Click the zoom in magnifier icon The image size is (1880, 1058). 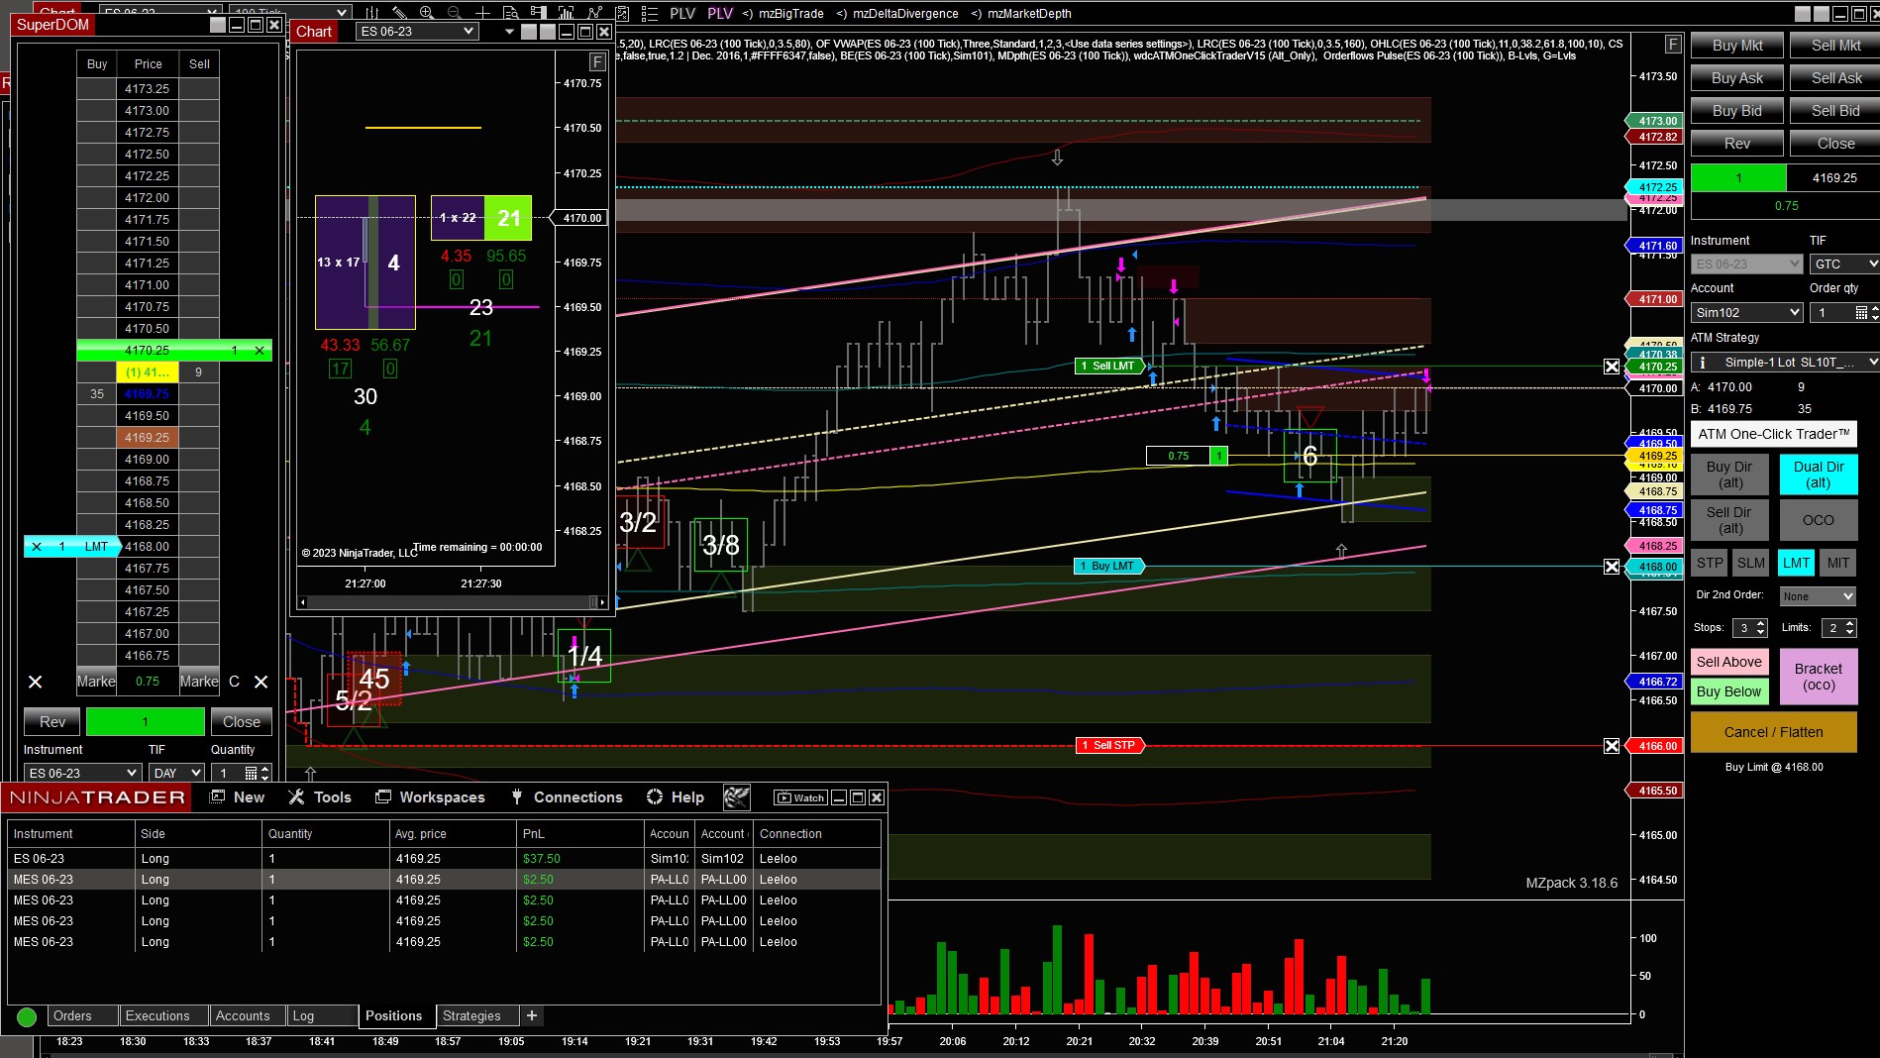coord(427,13)
